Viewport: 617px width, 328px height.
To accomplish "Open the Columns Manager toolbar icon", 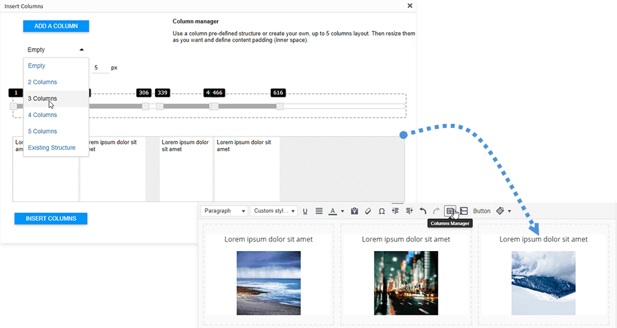I will [450, 211].
